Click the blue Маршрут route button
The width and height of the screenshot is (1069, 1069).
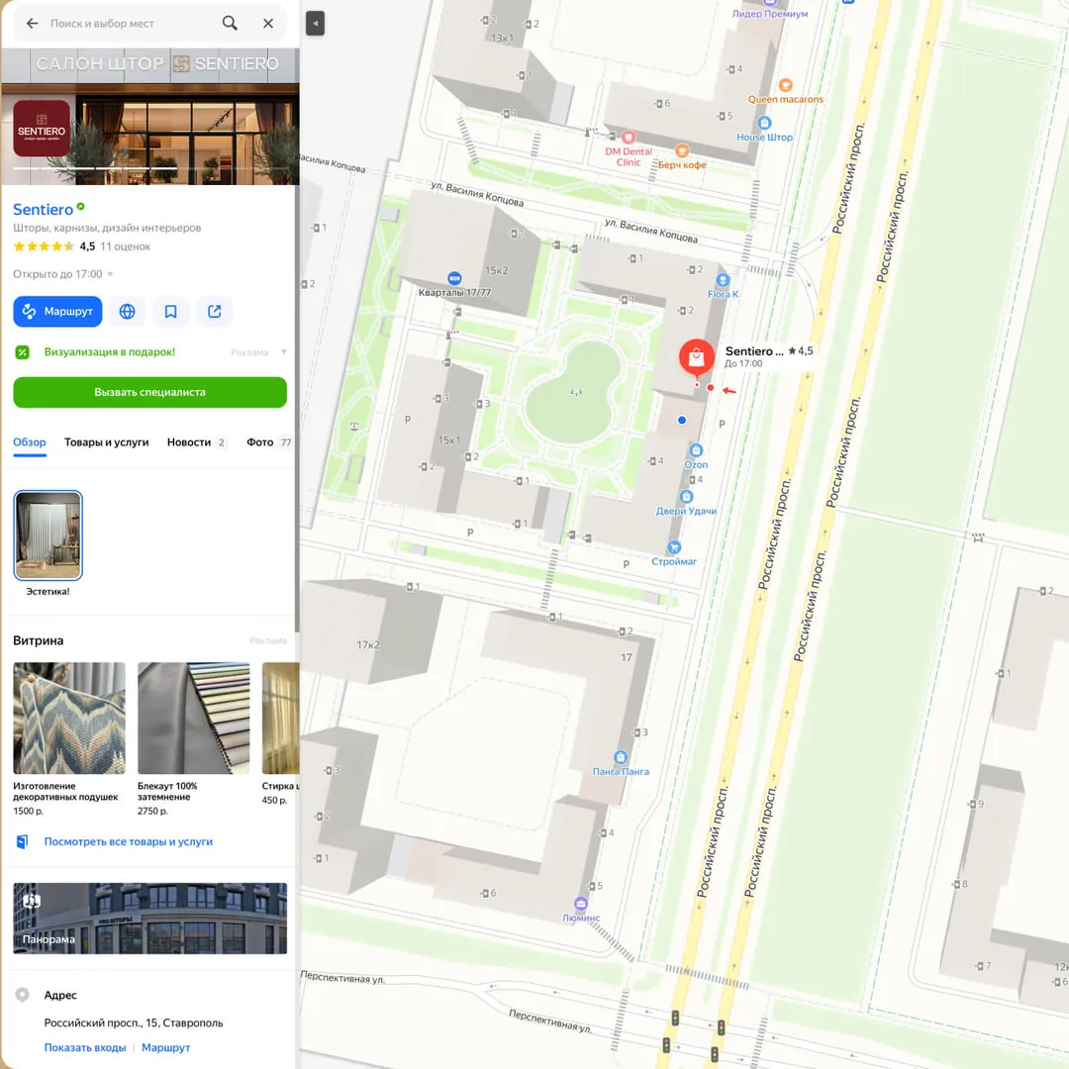click(58, 312)
